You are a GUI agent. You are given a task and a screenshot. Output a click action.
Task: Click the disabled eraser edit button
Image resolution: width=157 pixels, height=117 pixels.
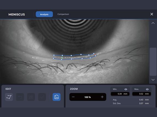31,97
